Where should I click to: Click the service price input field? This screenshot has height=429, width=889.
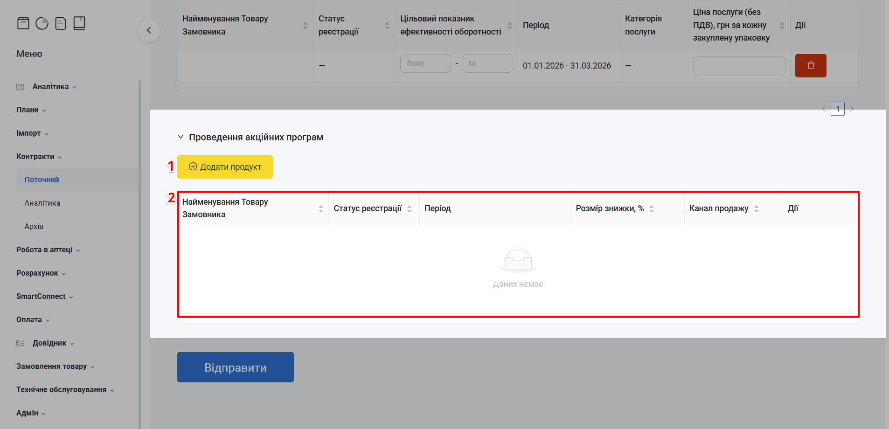tap(738, 66)
